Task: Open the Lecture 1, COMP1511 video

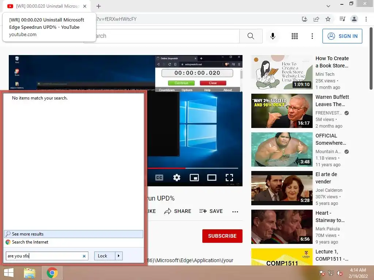Action: (282, 257)
